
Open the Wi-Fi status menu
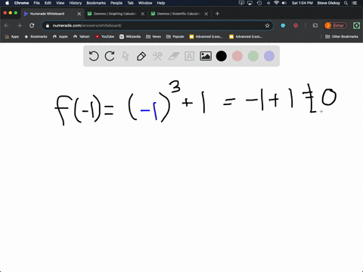coord(276,3)
